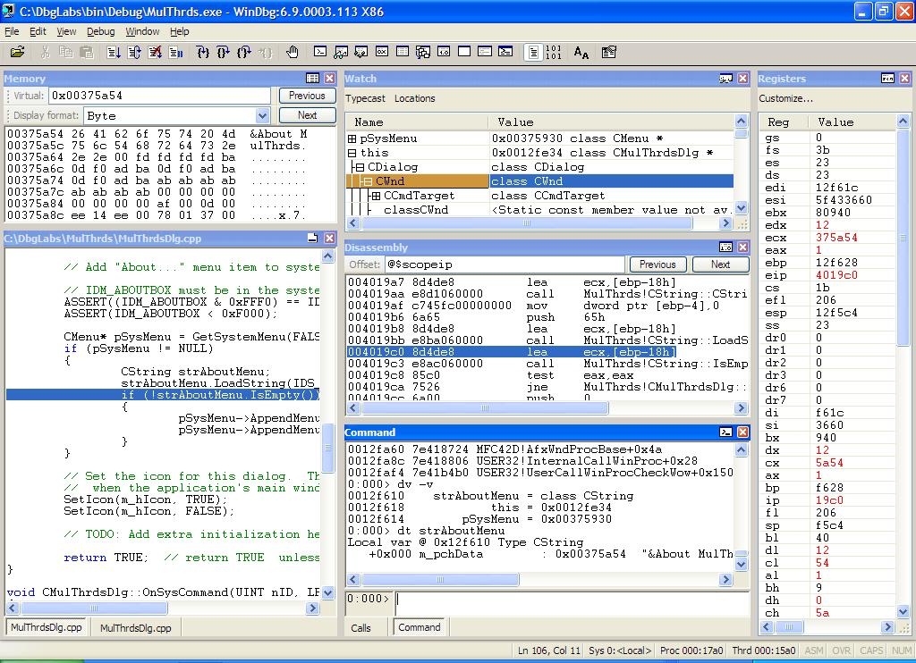
Task: Click the Watch panel title bar icon
Action: pos(725,79)
